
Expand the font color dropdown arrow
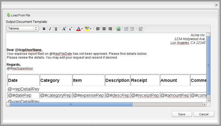[x=82, y=29]
